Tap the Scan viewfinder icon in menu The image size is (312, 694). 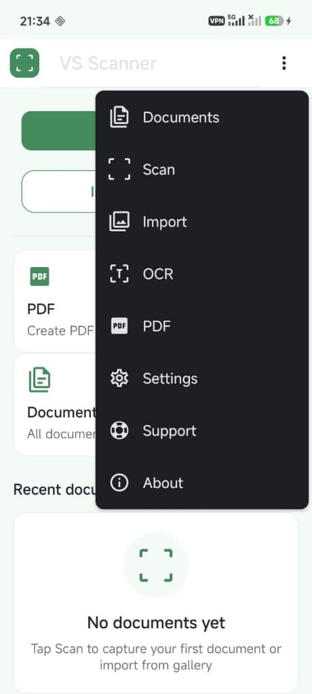(x=119, y=169)
